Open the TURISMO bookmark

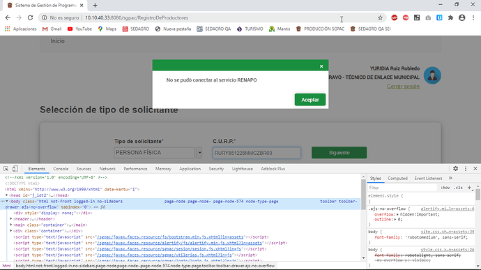point(250,29)
